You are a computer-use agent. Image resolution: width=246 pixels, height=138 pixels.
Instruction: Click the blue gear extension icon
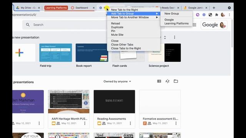pos(204,15)
